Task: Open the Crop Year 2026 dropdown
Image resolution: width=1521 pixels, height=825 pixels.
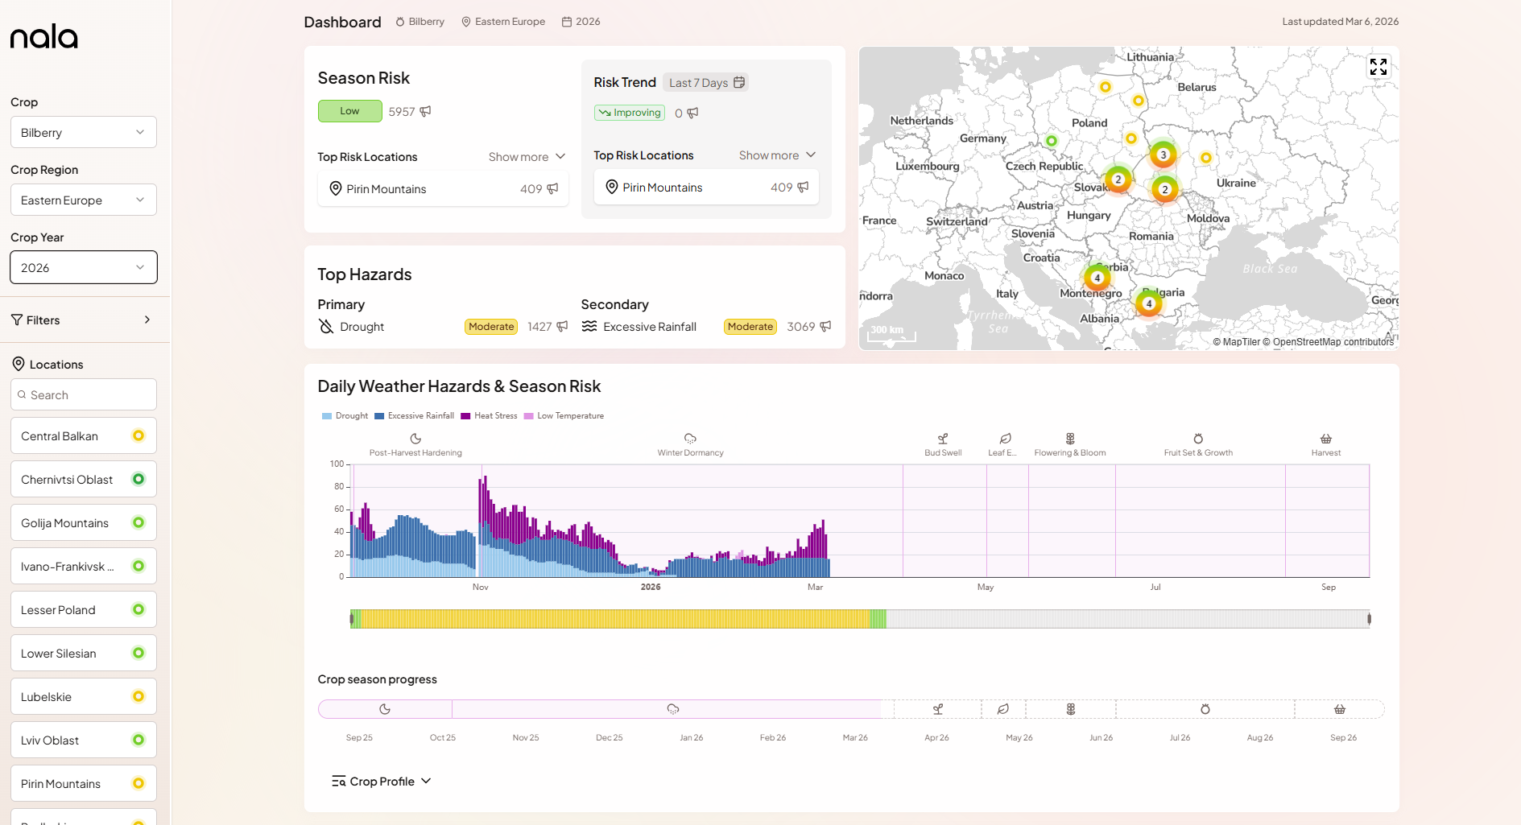Action: pos(83,268)
